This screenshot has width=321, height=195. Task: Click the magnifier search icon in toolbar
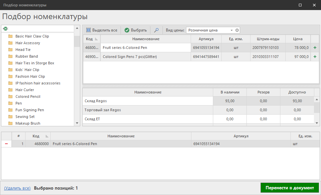coord(156,30)
